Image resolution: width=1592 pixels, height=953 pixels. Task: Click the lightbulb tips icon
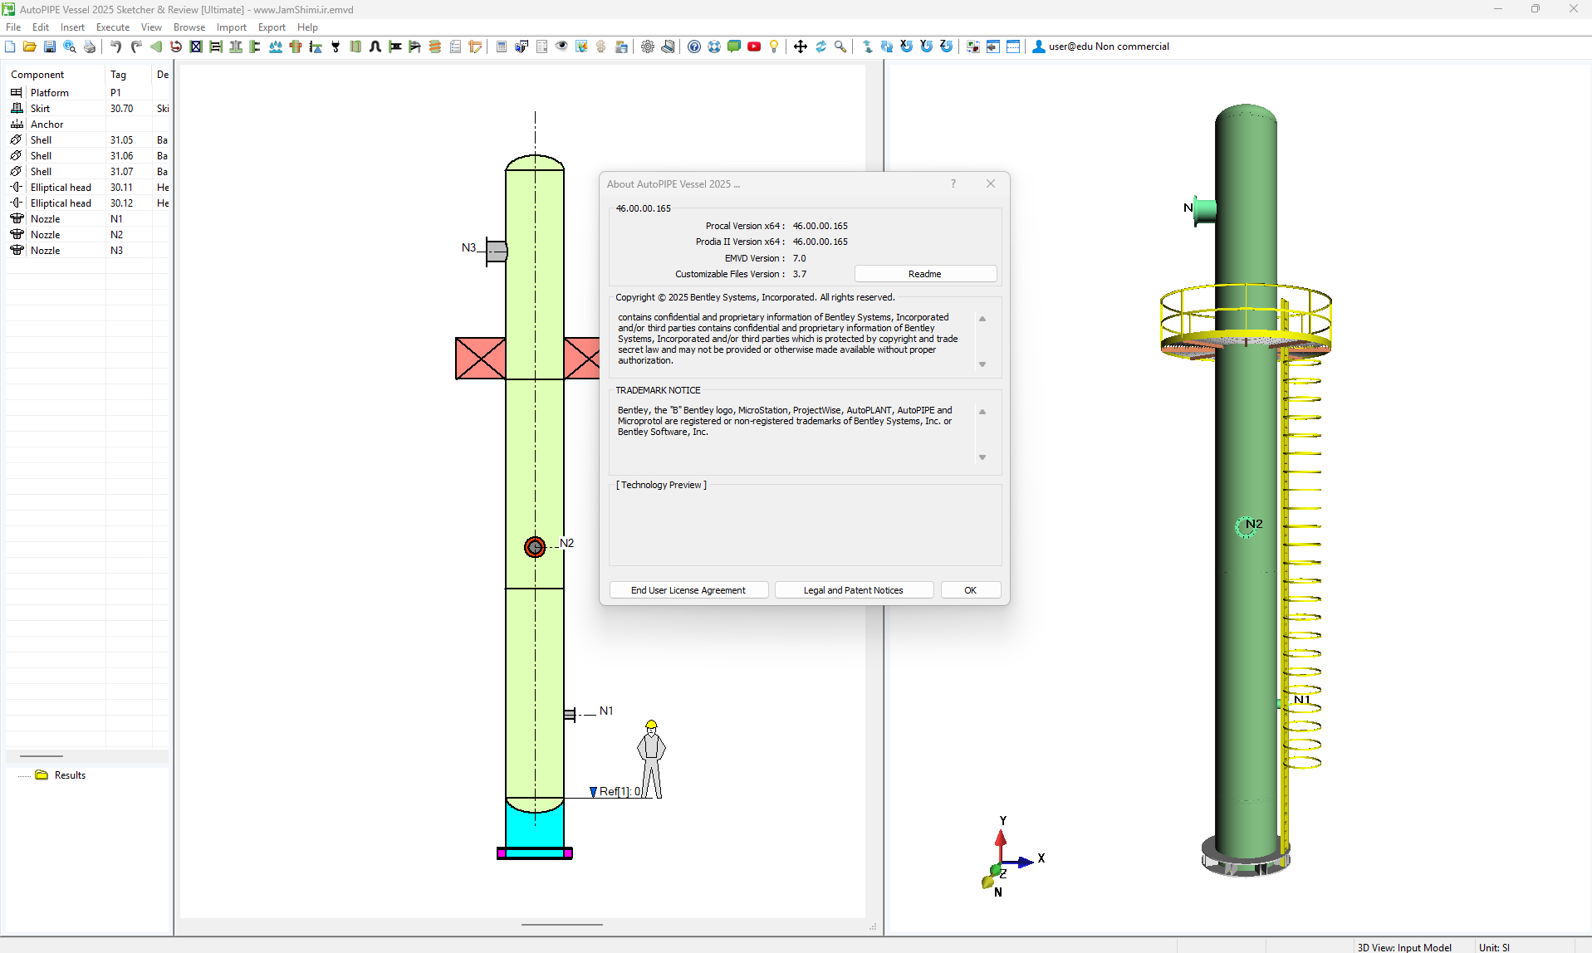click(774, 46)
